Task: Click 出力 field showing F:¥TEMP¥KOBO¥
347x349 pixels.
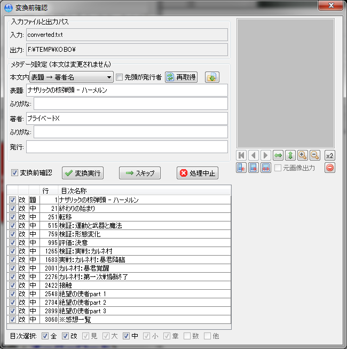Action: tap(127, 50)
